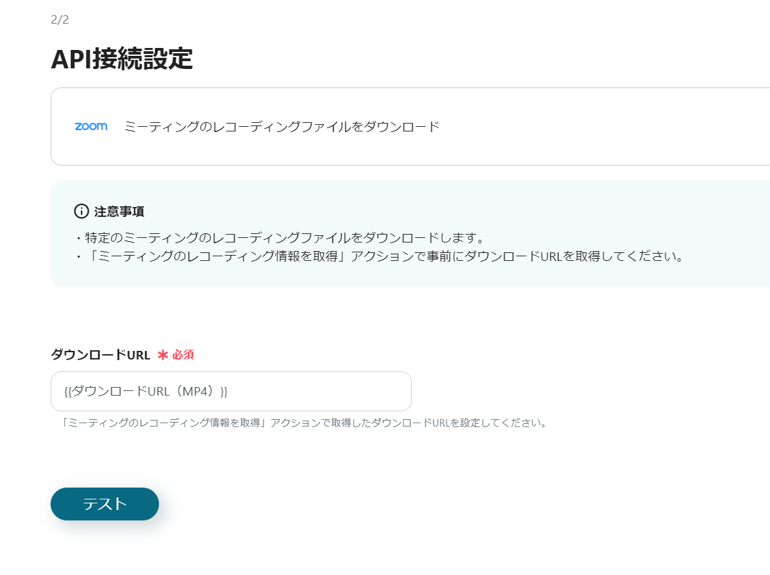Click the {{ダウンロードURL（MP4）}} placeholder text
770x575 pixels.
[146, 392]
